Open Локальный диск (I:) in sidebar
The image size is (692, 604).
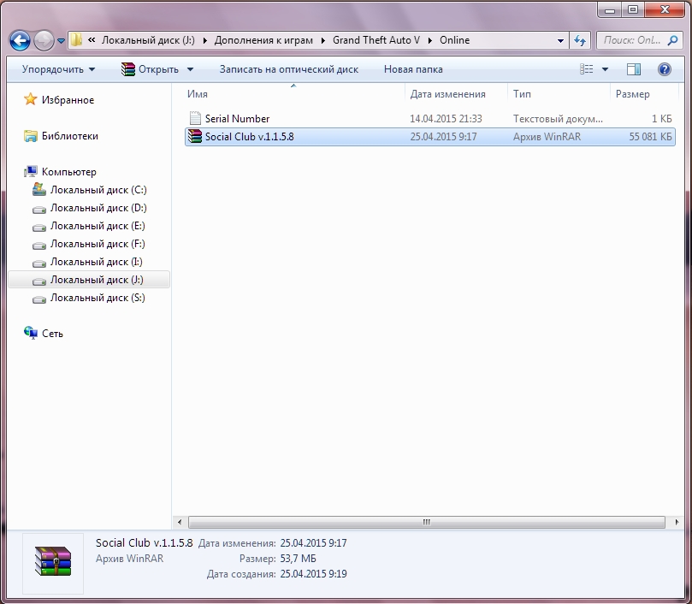click(x=96, y=263)
